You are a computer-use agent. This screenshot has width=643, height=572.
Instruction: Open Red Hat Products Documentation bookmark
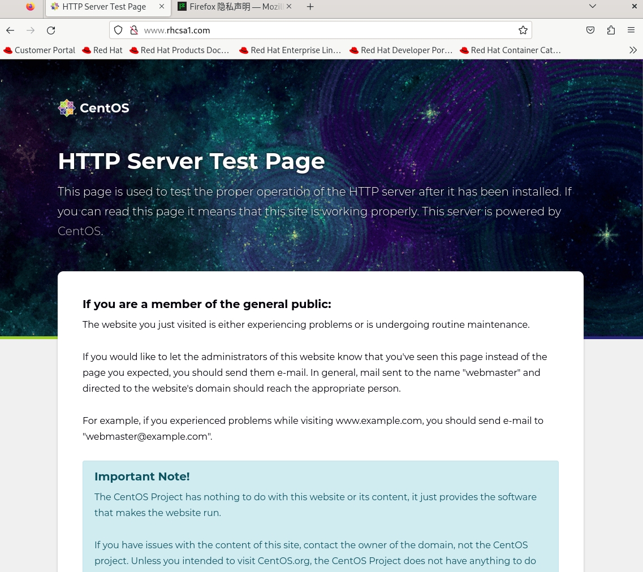tap(179, 50)
